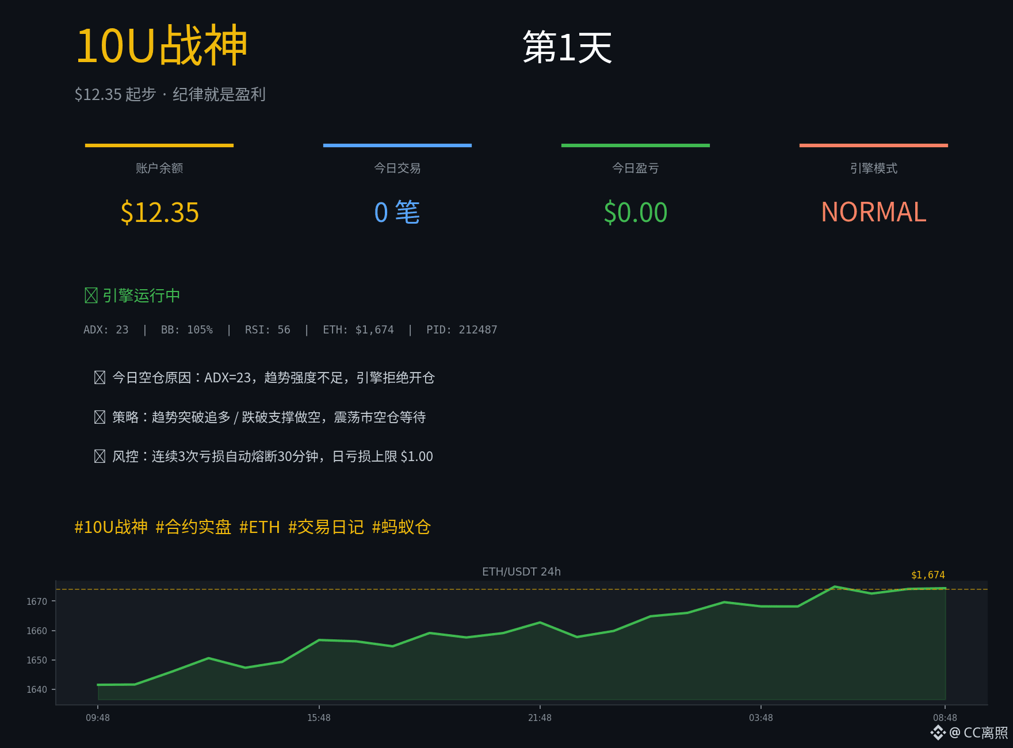
Task: Click the 策略 strategy description text
Action: [x=269, y=417]
